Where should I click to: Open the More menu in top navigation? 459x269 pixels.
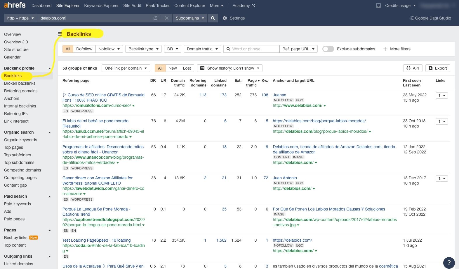(x=216, y=6)
